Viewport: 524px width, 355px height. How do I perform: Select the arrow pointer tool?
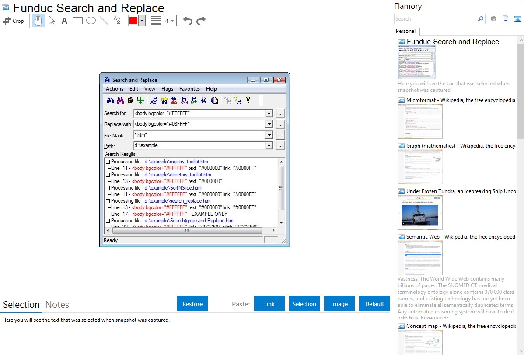pos(52,21)
